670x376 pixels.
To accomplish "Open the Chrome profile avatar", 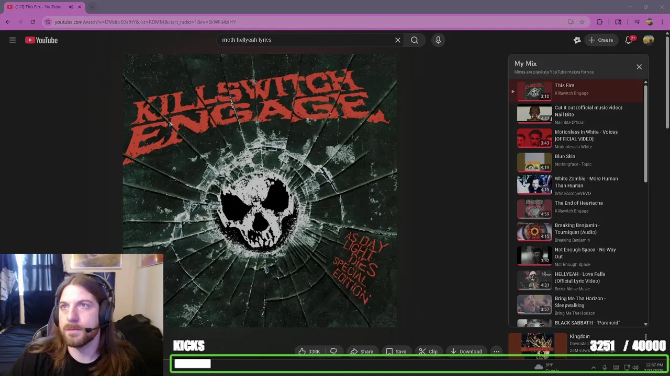I will click(x=650, y=22).
